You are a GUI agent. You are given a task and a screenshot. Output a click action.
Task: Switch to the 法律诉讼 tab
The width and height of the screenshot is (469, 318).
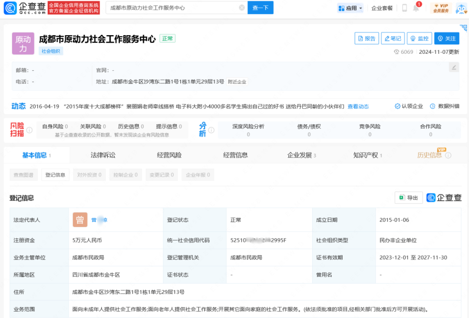tap(103, 155)
